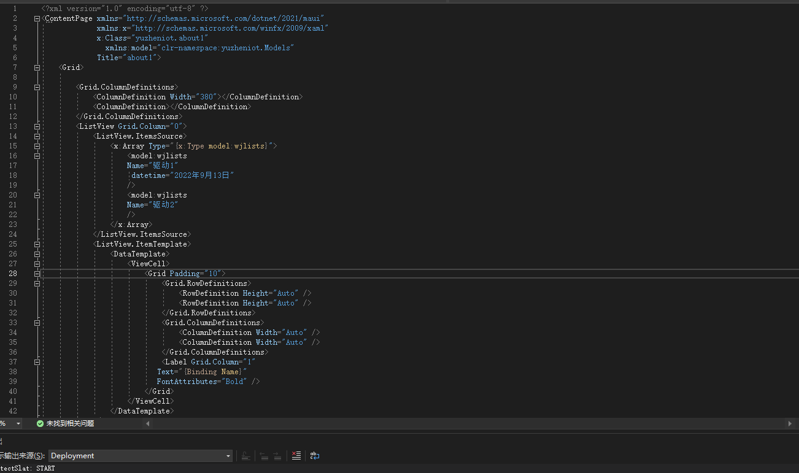
Task: Click the 未找到相关问题 status text
Action: pyautogui.click(x=70, y=423)
